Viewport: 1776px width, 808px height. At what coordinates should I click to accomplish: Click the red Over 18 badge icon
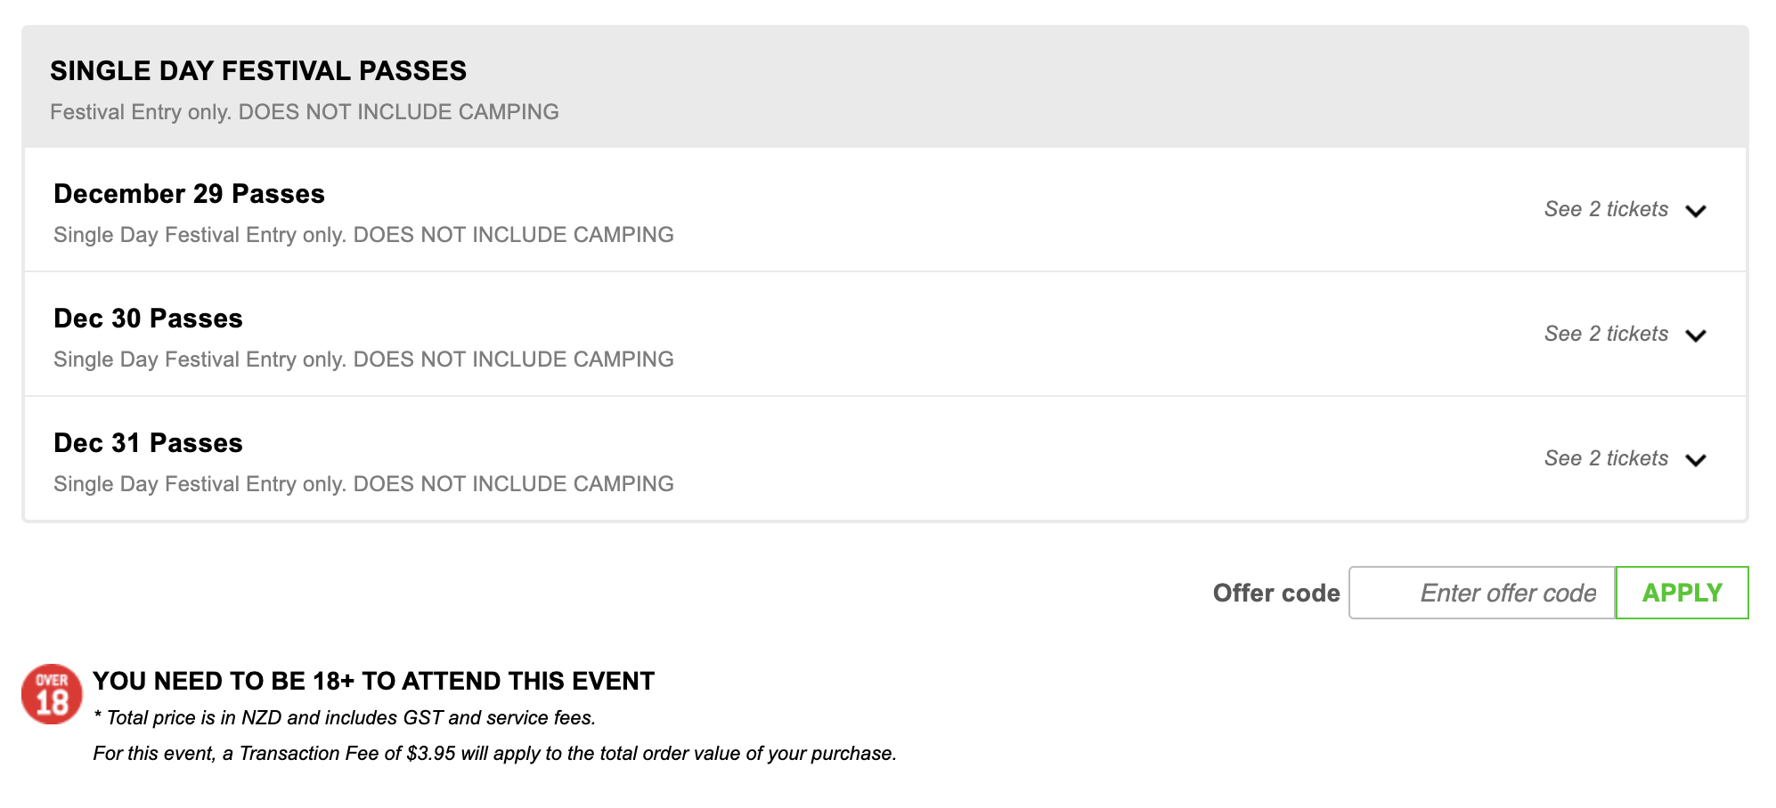(52, 694)
